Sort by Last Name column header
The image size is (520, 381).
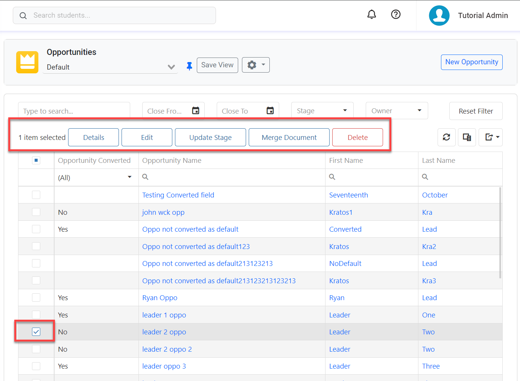point(438,160)
